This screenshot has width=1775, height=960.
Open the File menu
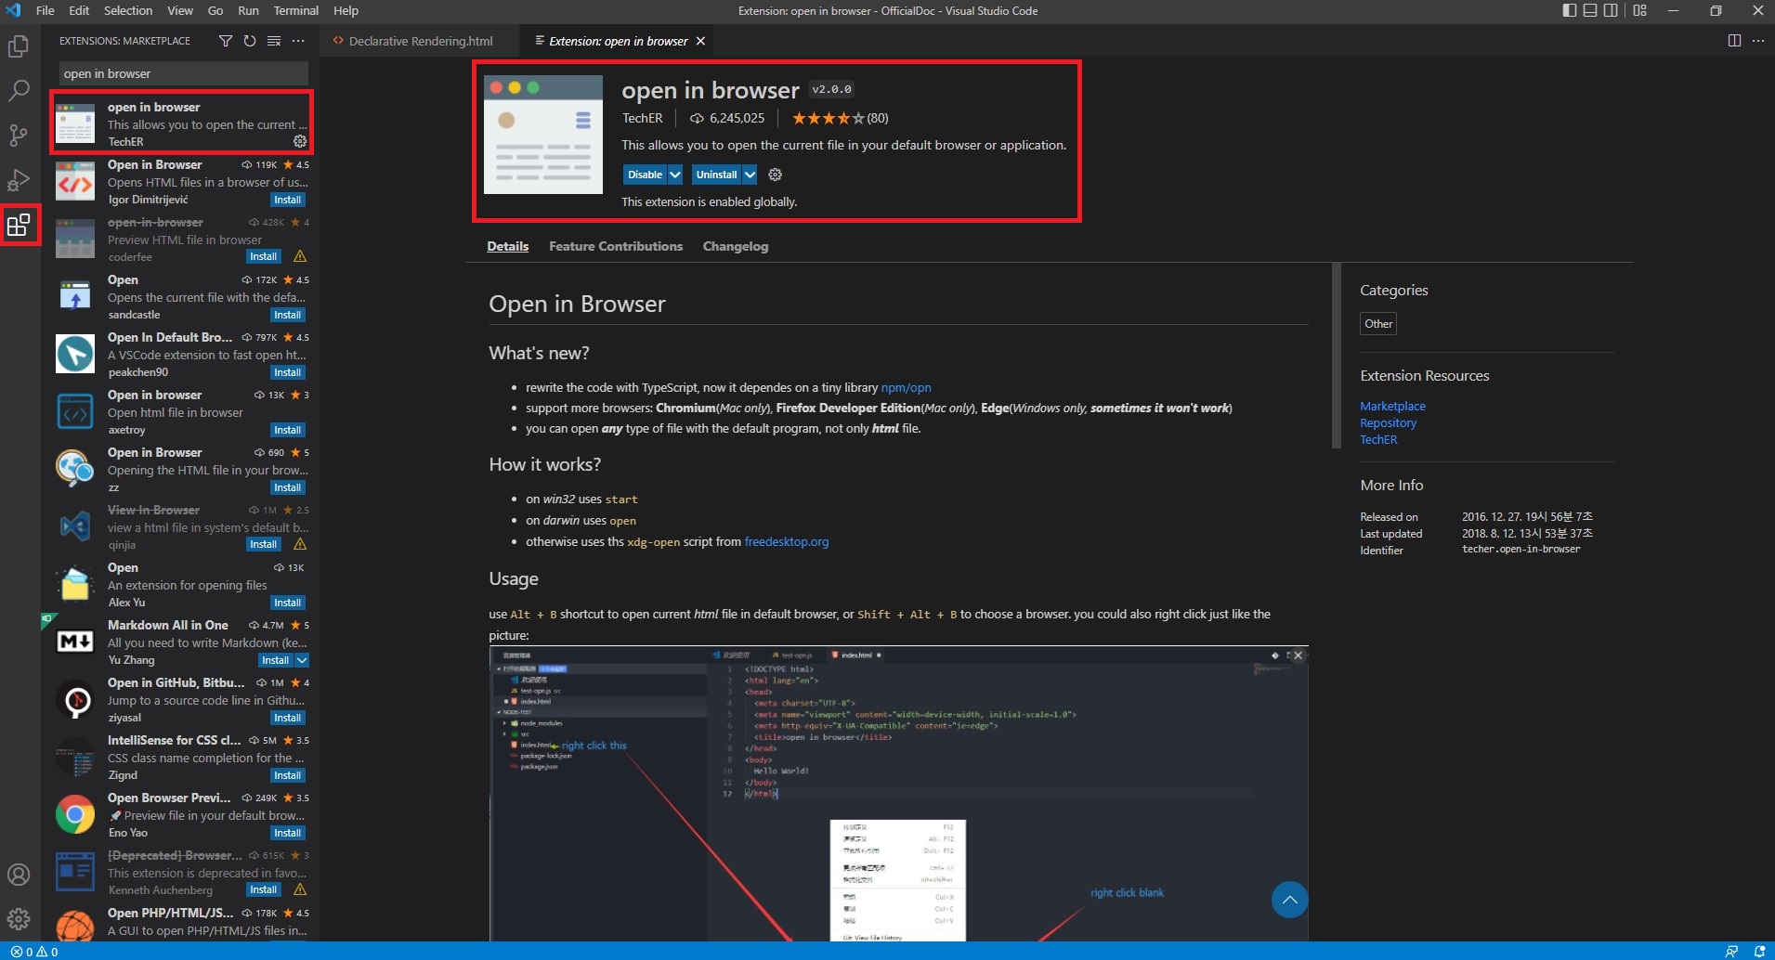click(x=45, y=11)
